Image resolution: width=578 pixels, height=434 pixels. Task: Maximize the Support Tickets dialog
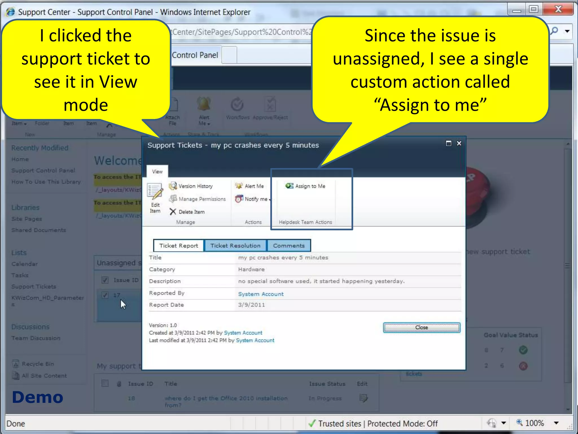[448, 143]
